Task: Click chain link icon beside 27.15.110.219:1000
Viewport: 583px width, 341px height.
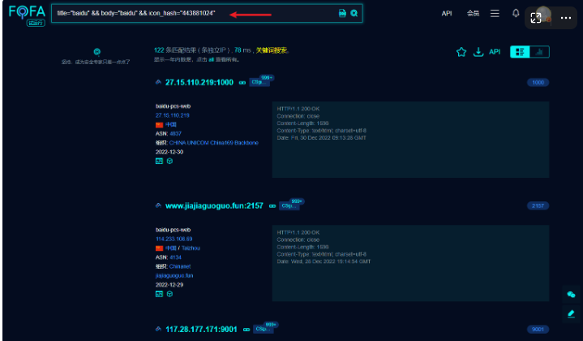Action: tap(242, 83)
